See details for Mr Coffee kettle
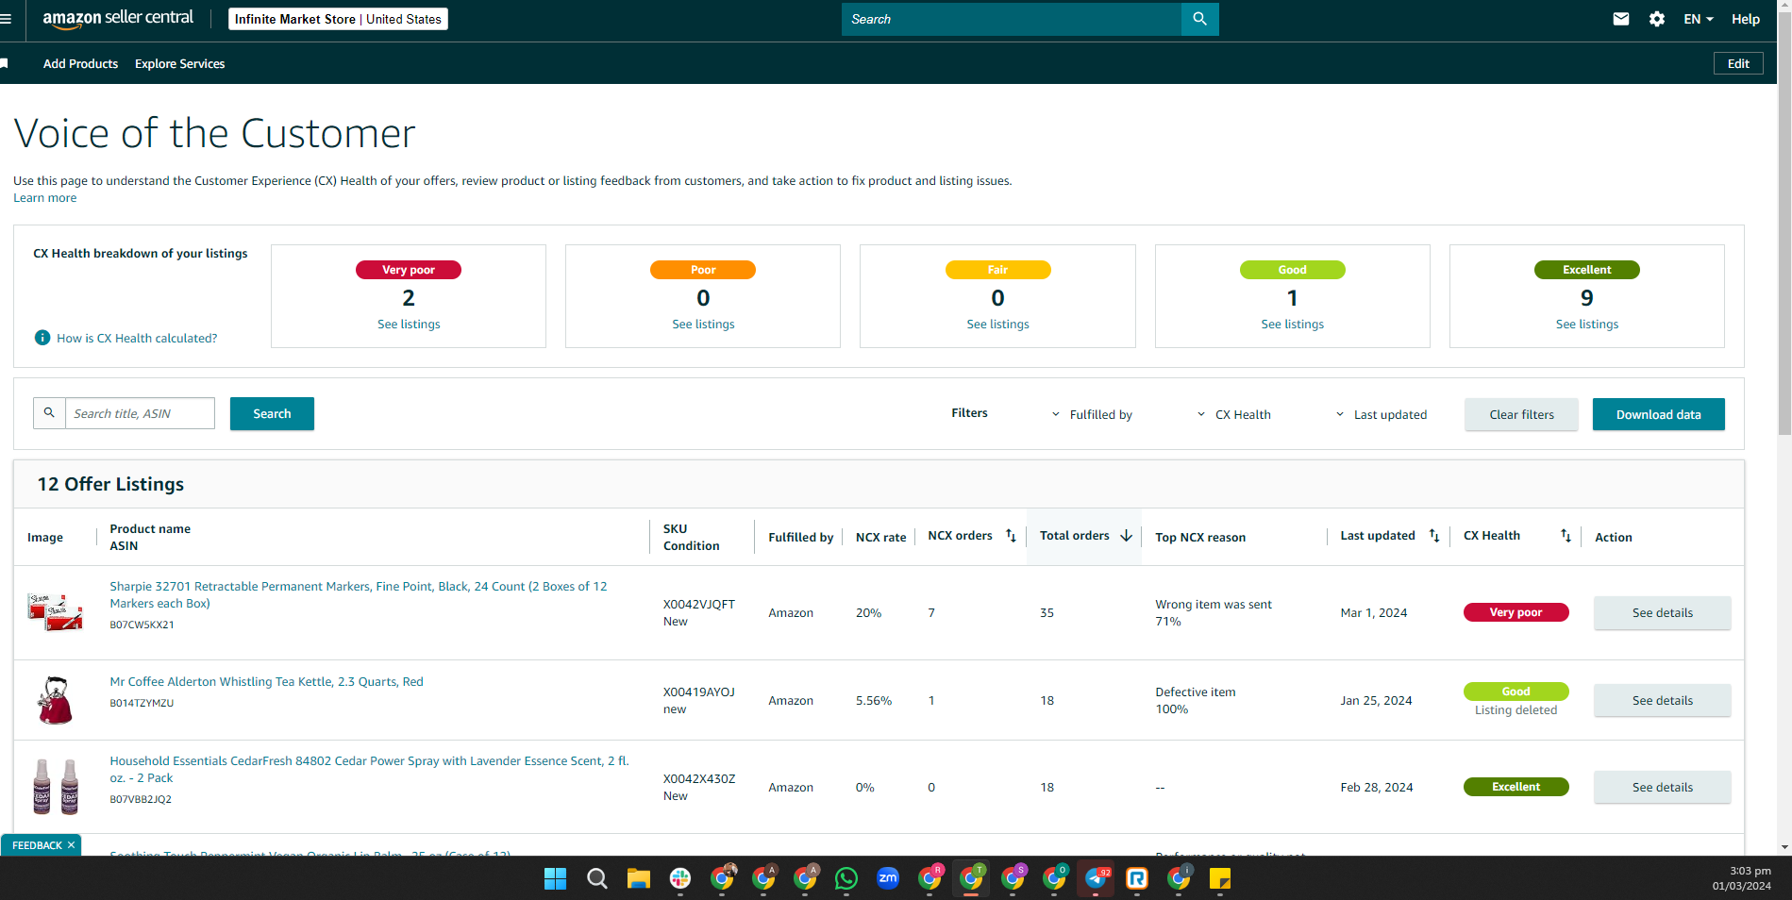 click(1662, 700)
